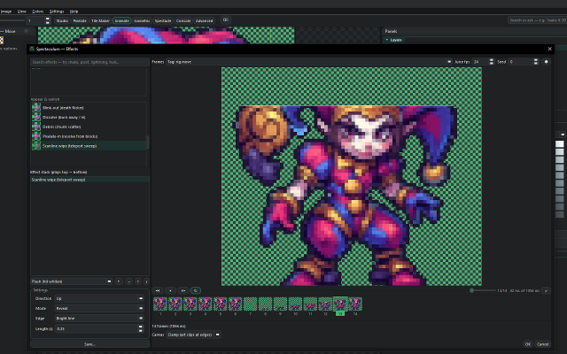Switch to Tile Maker workspace tab
Screen dimensions: 567x354
(100, 20)
